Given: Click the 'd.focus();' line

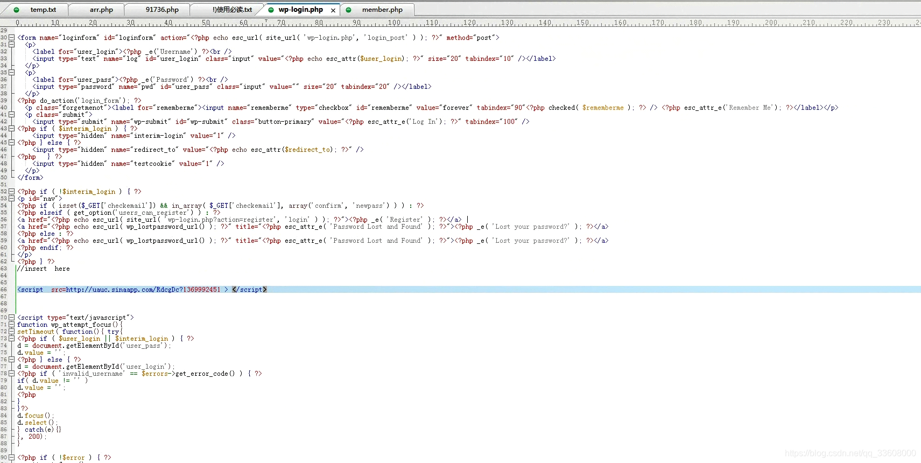Looking at the screenshot, I should [36, 416].
